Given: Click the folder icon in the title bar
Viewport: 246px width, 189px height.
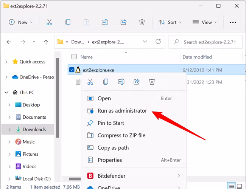Looking at the screenshot, I should click(x=6, y=6).
